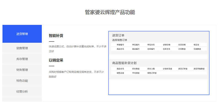Click the 智能补货 description text
This screenshot has height=105, width=218.
(78, 49)
